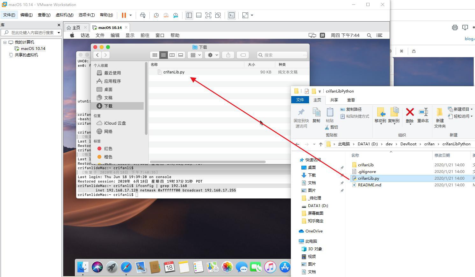Open the Apple menu in macOS
Viewport: 475px width, 277px height.
tap(72, 35)
